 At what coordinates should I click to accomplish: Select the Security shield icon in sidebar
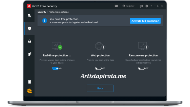[x=29, y=29]
